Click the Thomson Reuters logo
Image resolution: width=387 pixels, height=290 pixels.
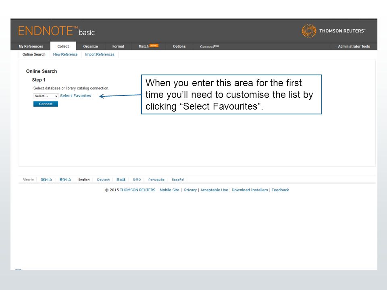(333, 31)
